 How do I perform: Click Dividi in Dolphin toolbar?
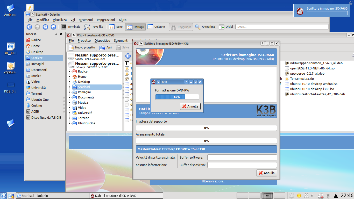point(226,27)
